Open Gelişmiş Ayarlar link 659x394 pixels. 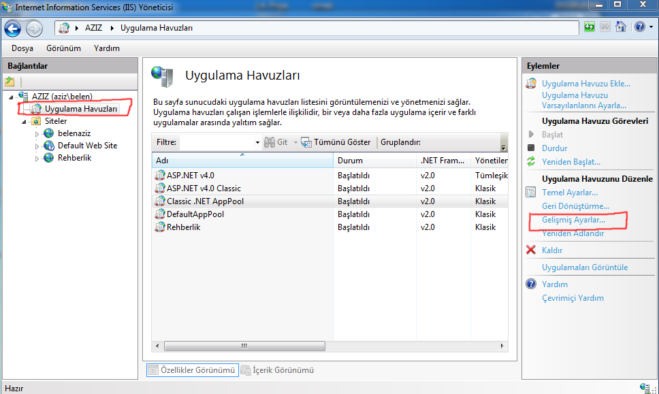[x=573, y=221]
